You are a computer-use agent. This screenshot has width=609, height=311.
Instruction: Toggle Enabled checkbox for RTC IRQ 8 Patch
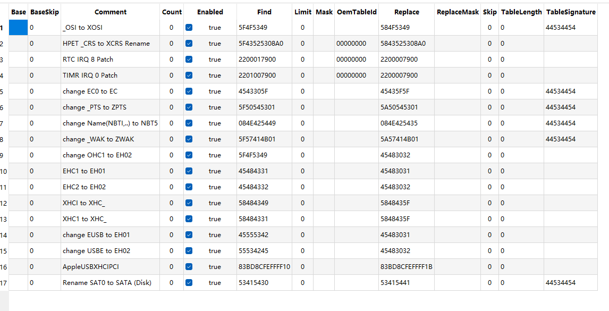tap(189, 60)
